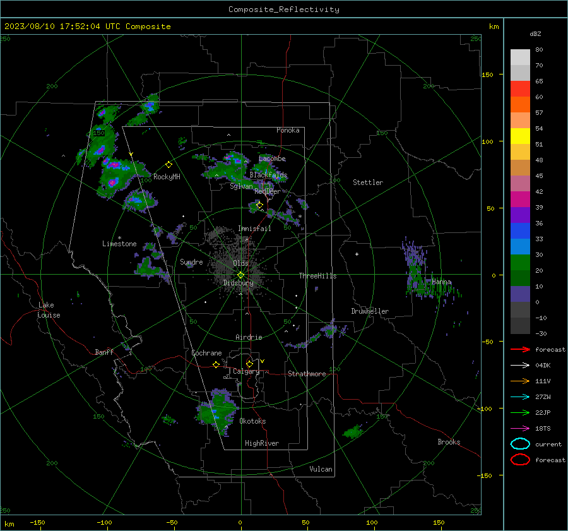Viewport: 568px width, 531px height.
Task: Click the 04DK legend label
Action: pos(543,365)
